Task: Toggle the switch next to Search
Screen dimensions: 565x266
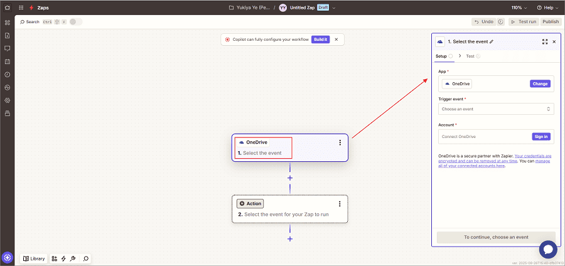Action: 75,22
